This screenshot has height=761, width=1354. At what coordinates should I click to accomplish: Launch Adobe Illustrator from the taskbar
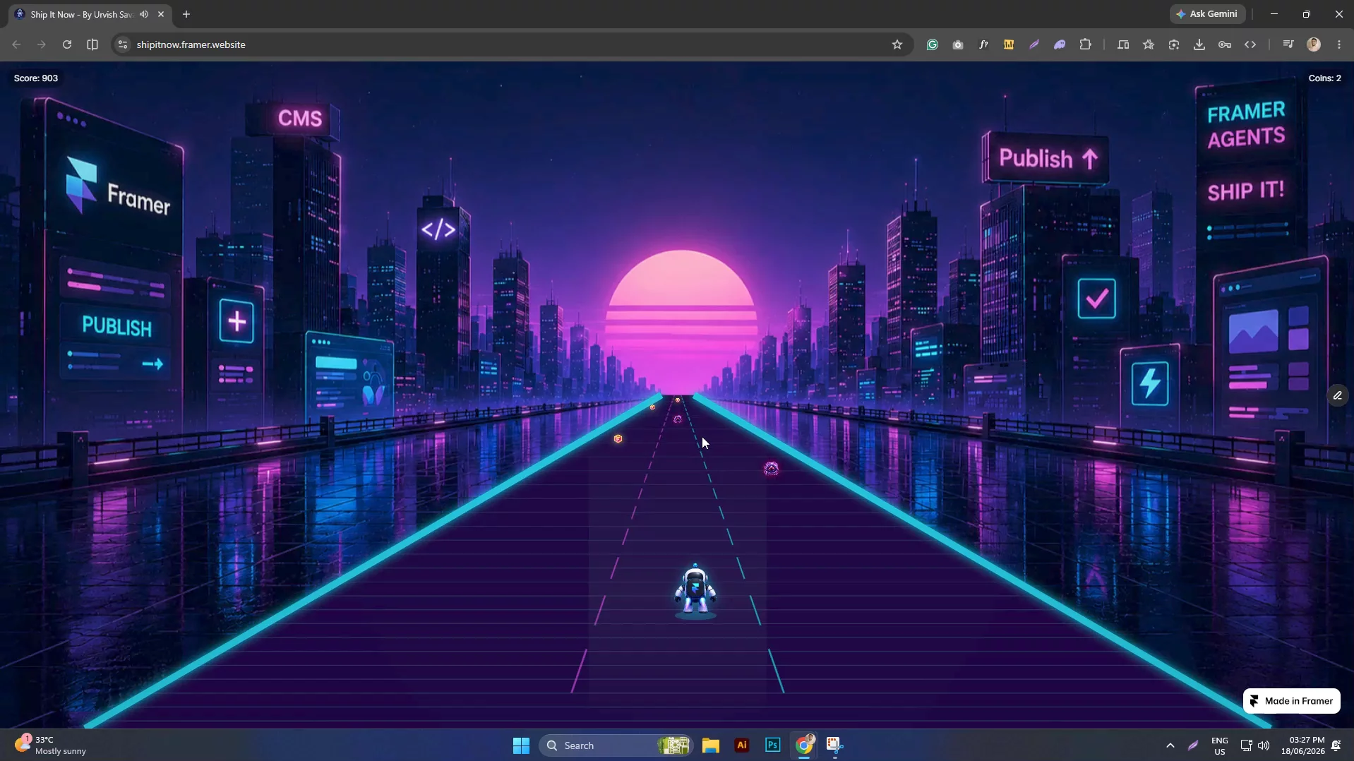point(742,745)
